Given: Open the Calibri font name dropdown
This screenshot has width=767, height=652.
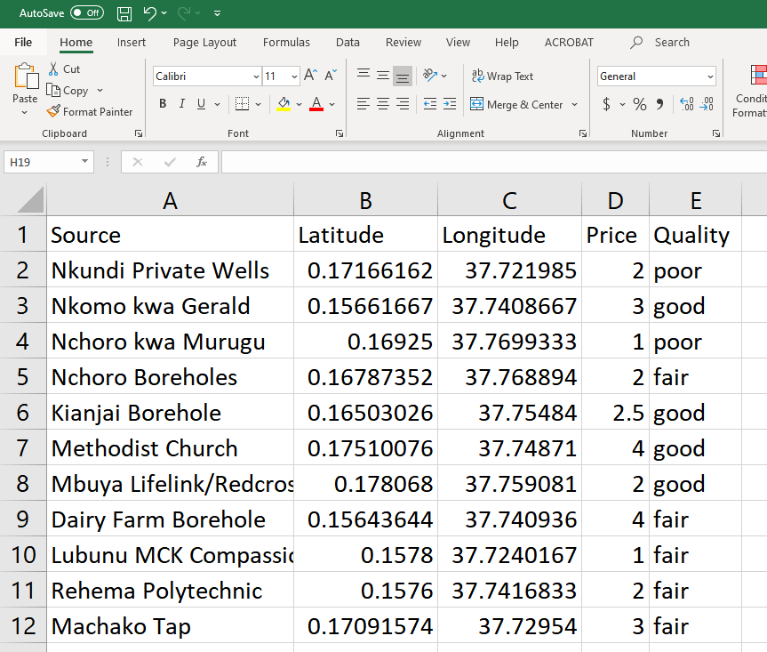Looking at the screenshot, I should 256,76.
